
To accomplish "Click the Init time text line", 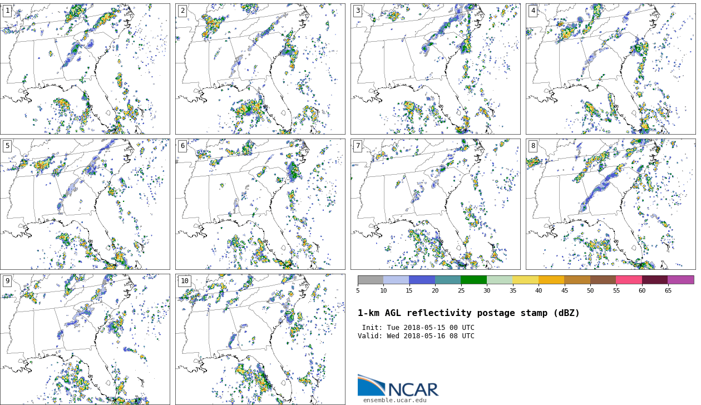I will pyautogui.click(x=418, y=328).
